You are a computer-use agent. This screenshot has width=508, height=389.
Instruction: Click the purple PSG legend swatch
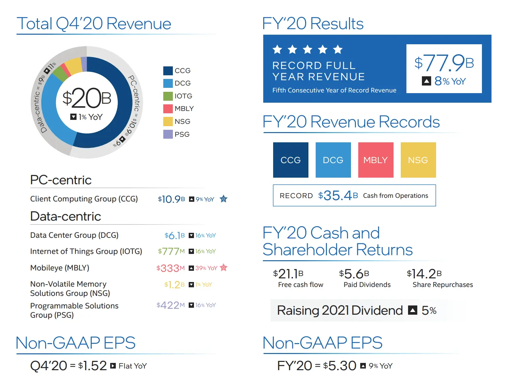pyautogui.click(x=168, y=134)
